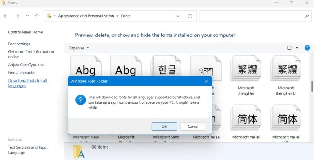
Task: Click the 80 items status text
Action: point(100,147)
